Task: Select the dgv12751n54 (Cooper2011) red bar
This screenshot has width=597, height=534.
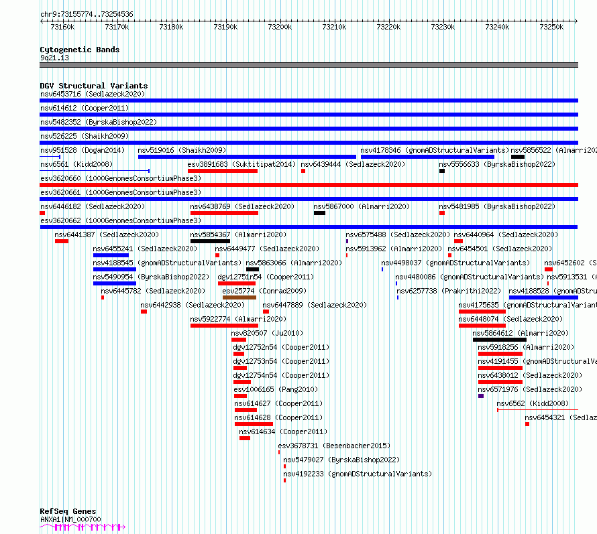Action: pos(237,283)
